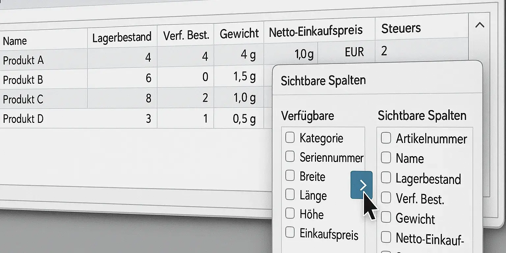Image resolution: width=506 pixels, height=253 pixels.
Task: Click the EUR currency cell for Produkt A
Action: pyautogui.click(x=354, y=52)
